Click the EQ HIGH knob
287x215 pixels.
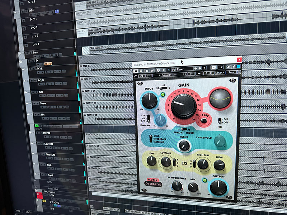(219, 165)
